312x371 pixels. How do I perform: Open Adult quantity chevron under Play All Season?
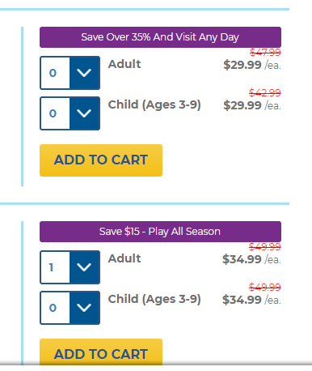(x=85, y=267)
